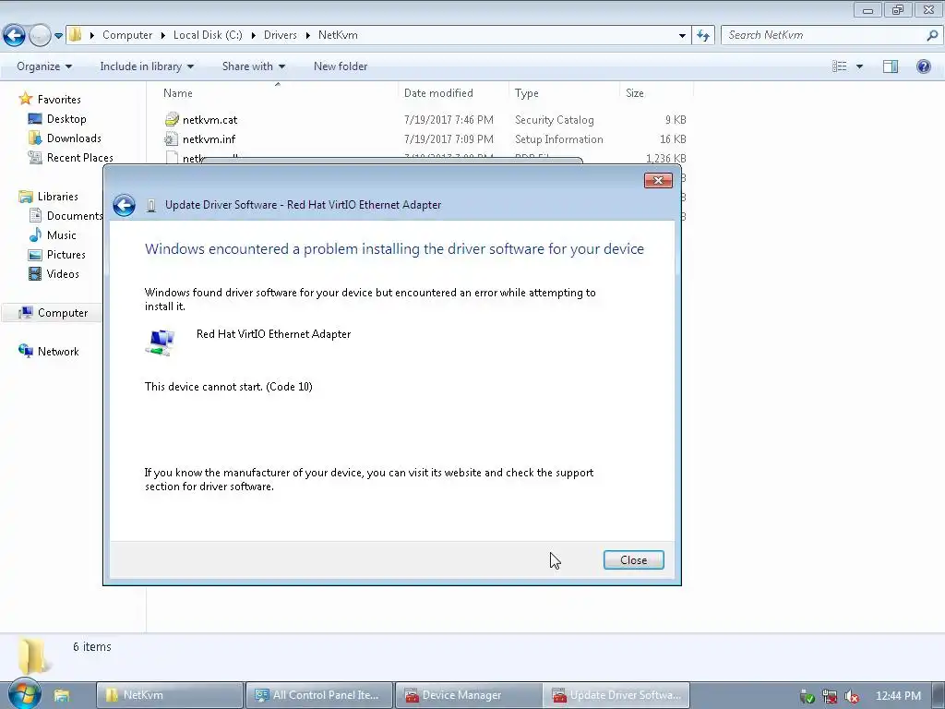The height and width of the screenshot is (709, 945).
Task: Switch to NetKvm taskbar window
Action: coord(170,695)
